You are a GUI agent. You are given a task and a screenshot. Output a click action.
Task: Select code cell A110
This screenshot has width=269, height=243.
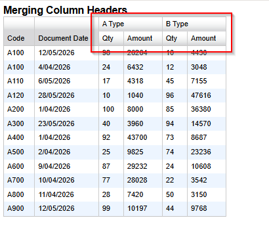click(19, 81)
